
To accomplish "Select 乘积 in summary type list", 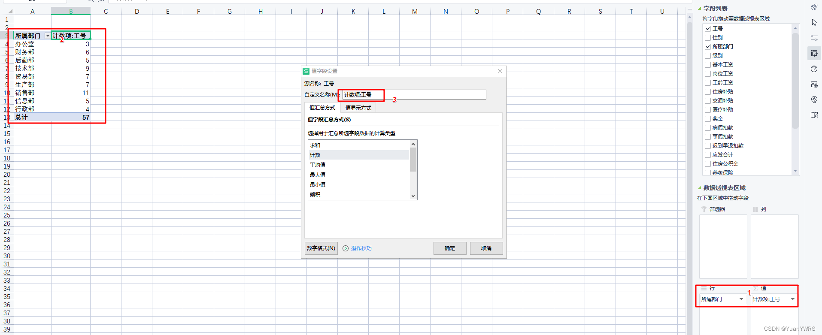I will click(358, 195).
